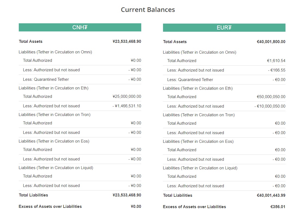The width and height of the screenshot is (301, 213).
Task: Click the - ¥1,466,531.10 not issued amount
Action: coord(127,106)
